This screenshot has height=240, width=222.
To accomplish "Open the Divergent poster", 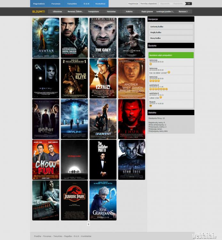I will pos(103,119).
